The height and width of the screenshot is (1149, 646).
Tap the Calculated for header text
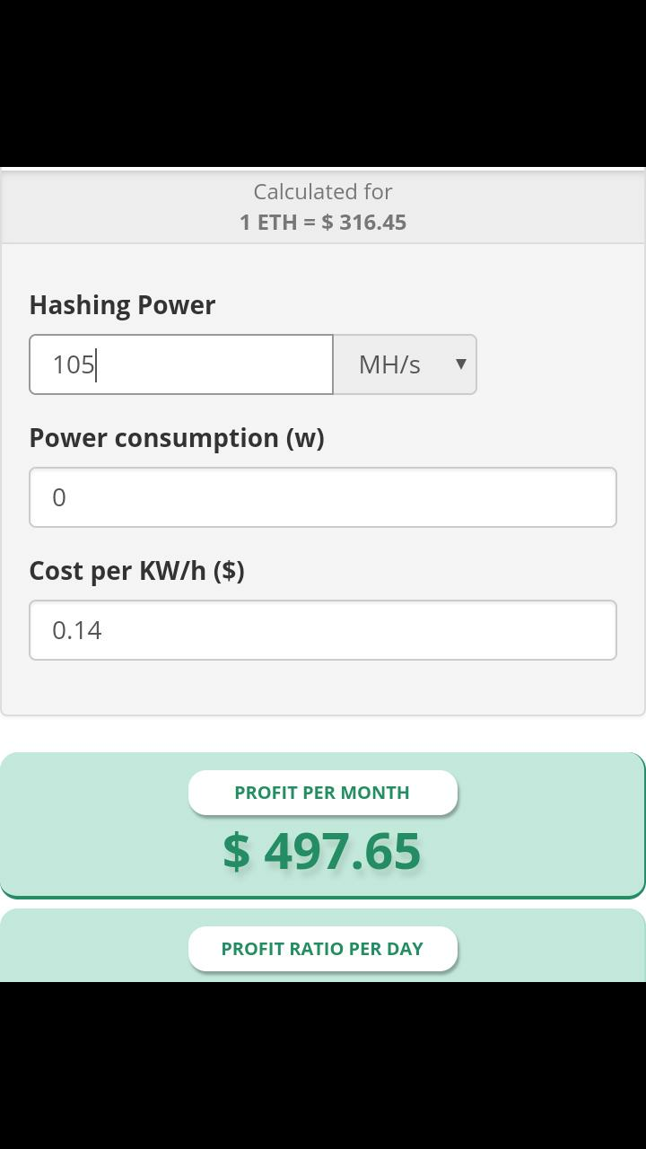[x=323, y=192]
